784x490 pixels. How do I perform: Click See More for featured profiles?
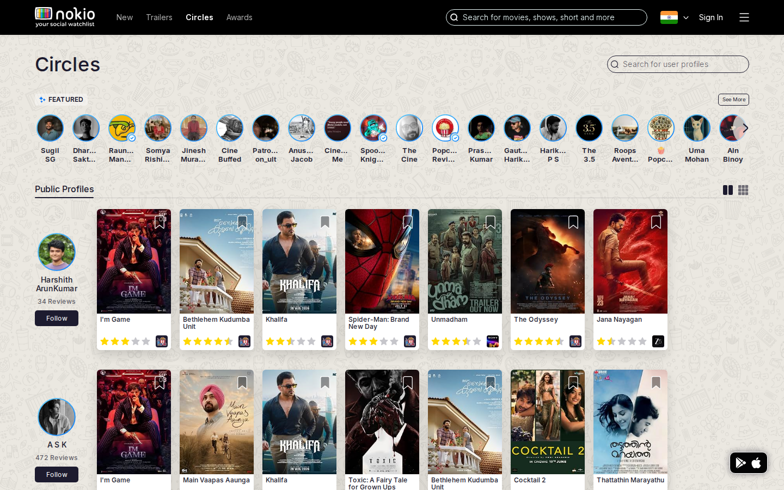(734, 100)
